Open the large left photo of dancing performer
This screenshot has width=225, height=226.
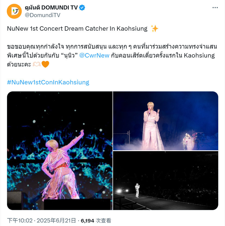(x=60, y=151)
